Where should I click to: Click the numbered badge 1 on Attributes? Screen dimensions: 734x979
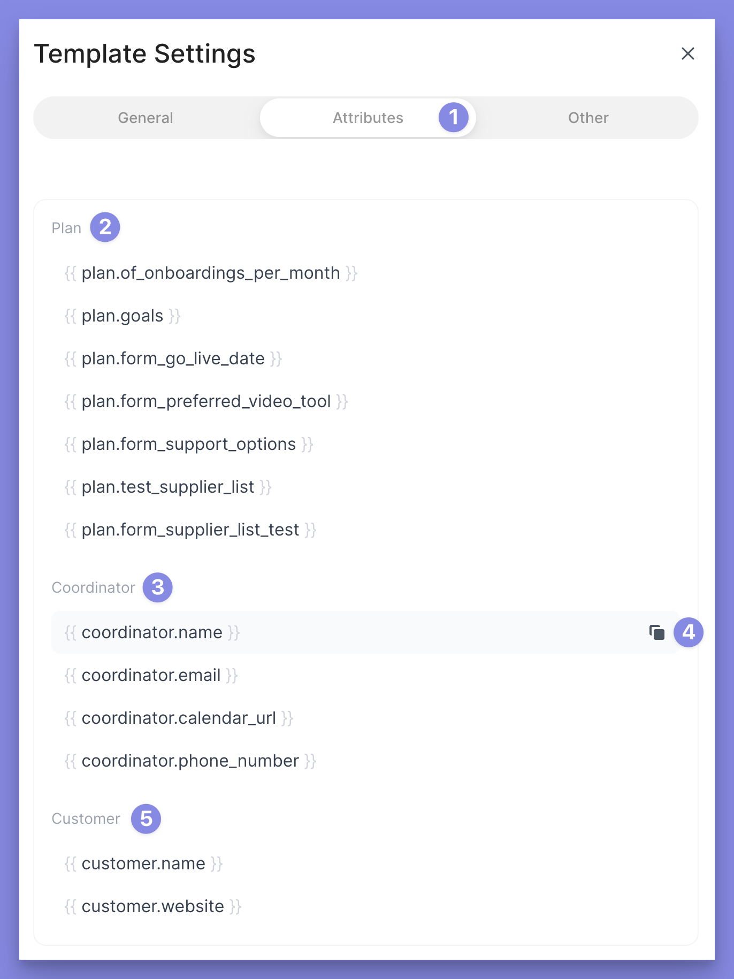coord(454,118)
